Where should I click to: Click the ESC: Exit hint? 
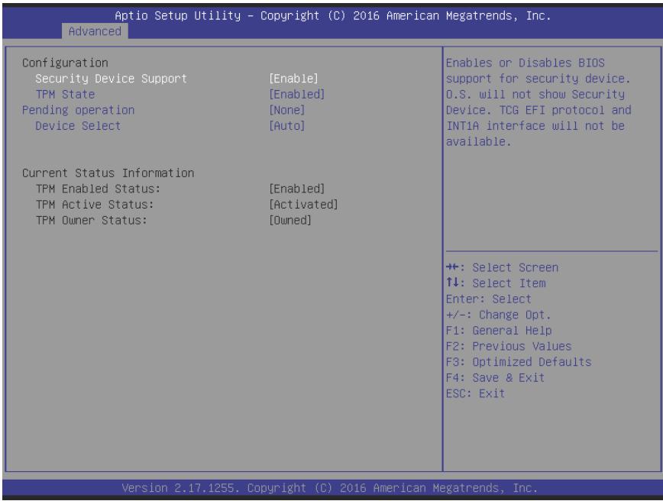[x=475, y=393]
